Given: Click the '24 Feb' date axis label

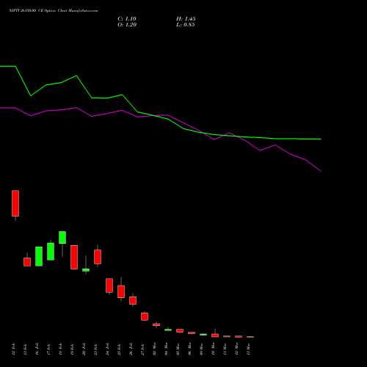Looking at the screenshot, I should pos(108,349).
